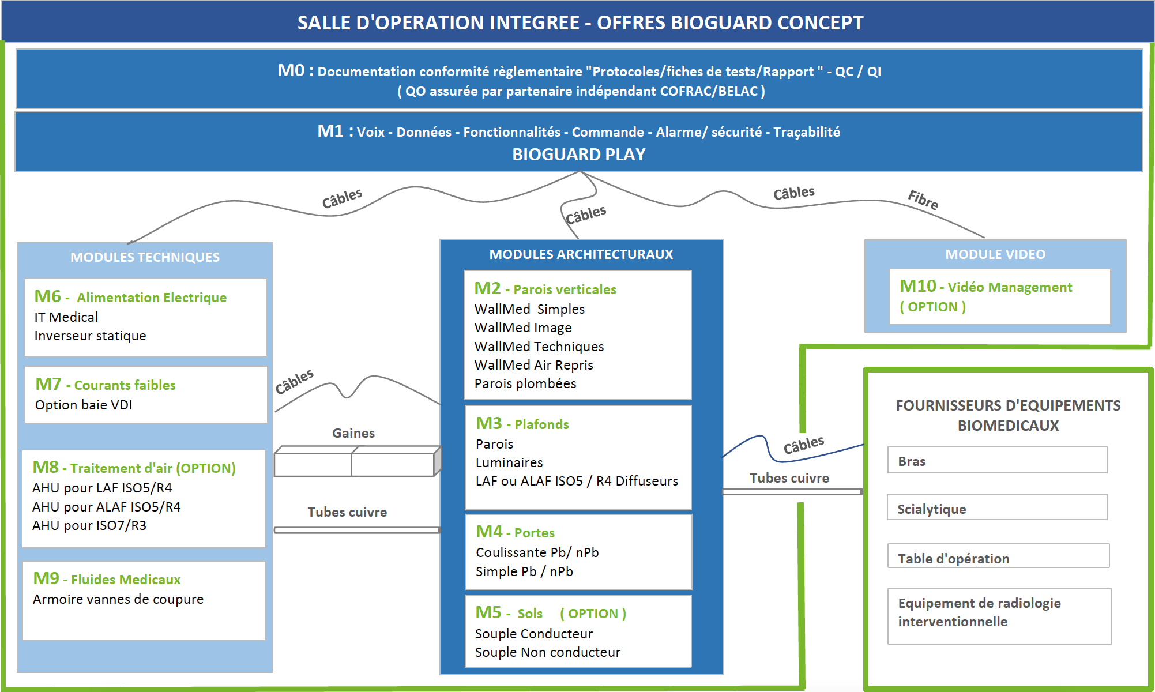The height and width of the screenshot is (692, 1155).
Task: Click blue Câbles label near fournisseurs
Action: point(804,445)
